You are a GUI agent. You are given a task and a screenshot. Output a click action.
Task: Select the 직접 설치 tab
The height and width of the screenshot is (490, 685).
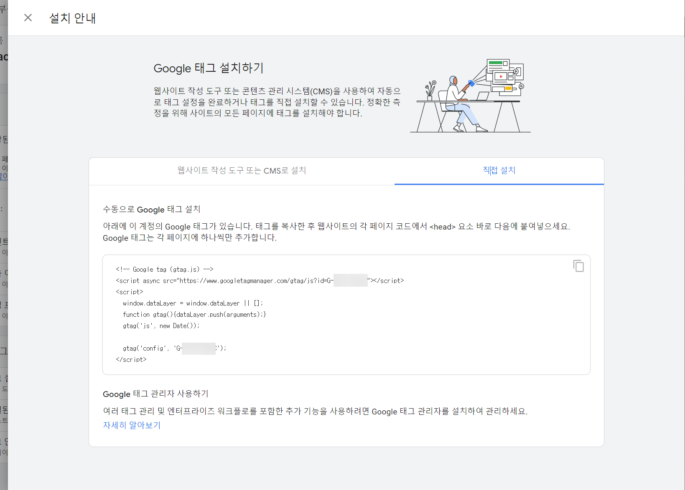coord(499,170)
